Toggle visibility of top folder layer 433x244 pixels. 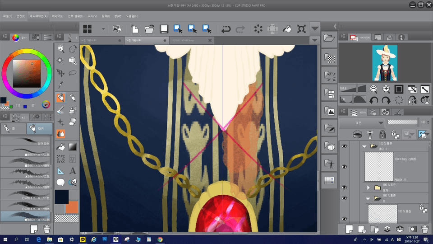(x=344, y=146)
